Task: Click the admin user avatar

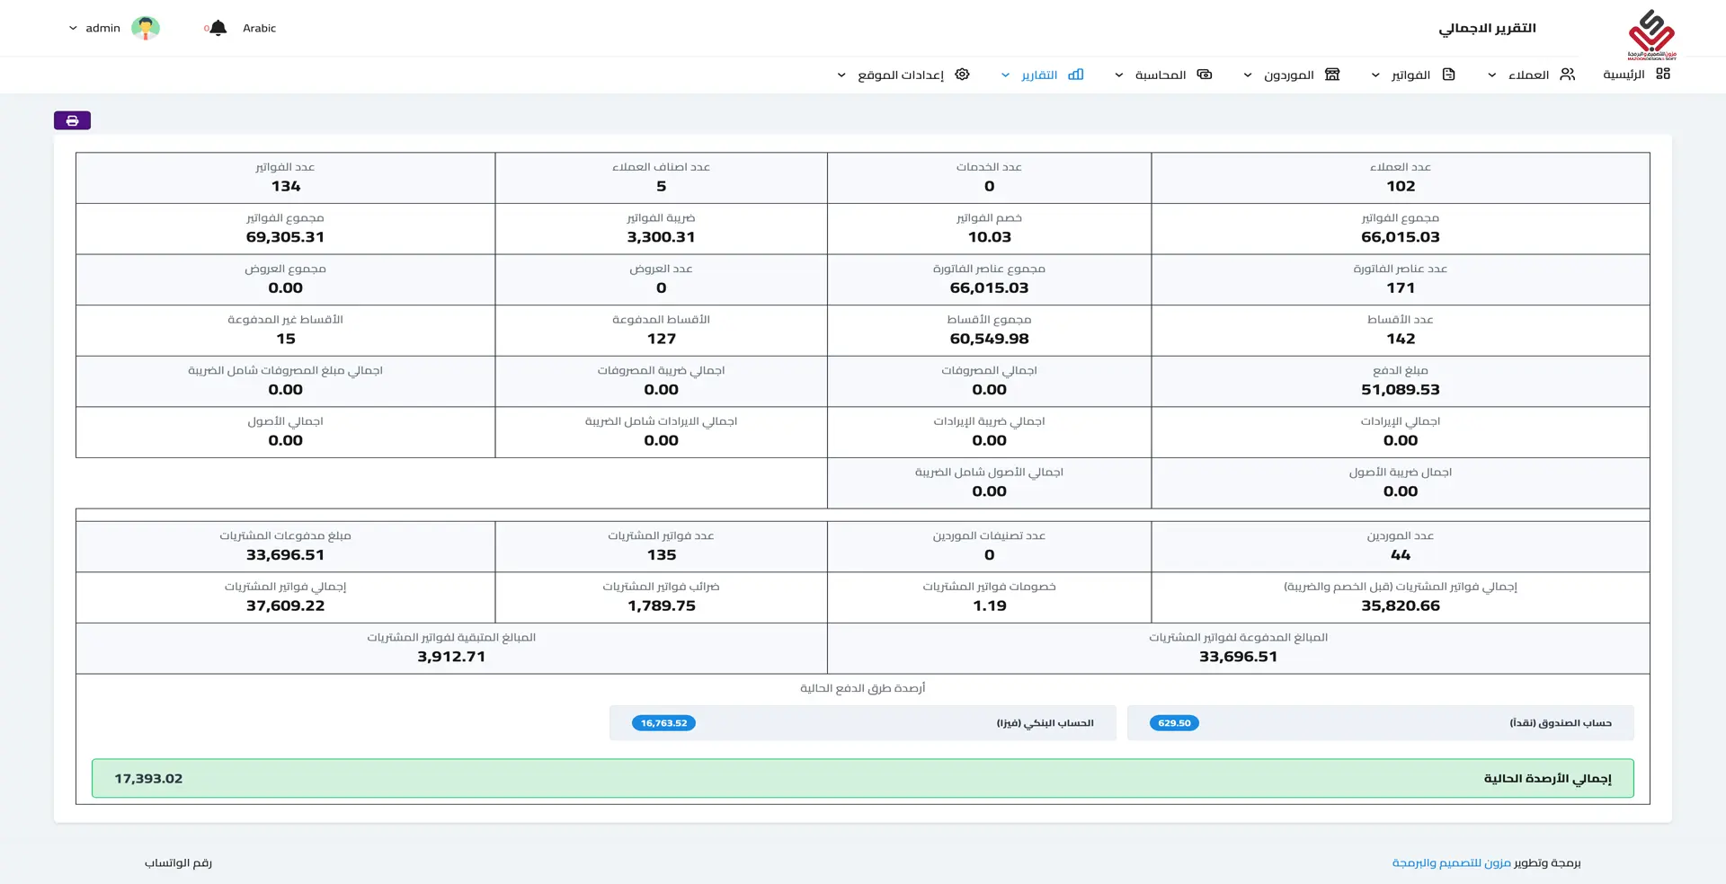Action: point(146,28)
